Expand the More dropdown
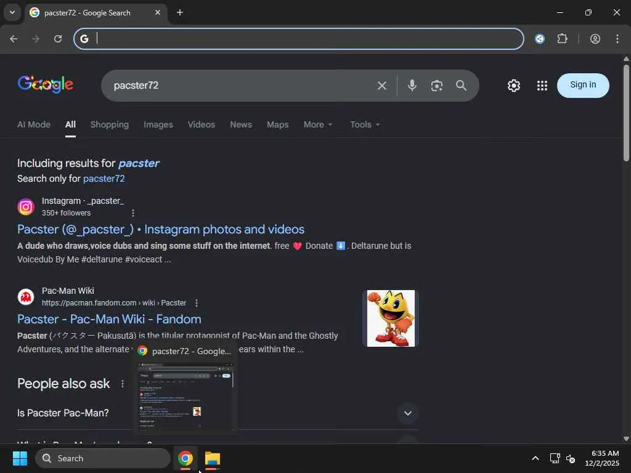Image resolution: width=631 pixels, height=473 pixels. [318, 124]
